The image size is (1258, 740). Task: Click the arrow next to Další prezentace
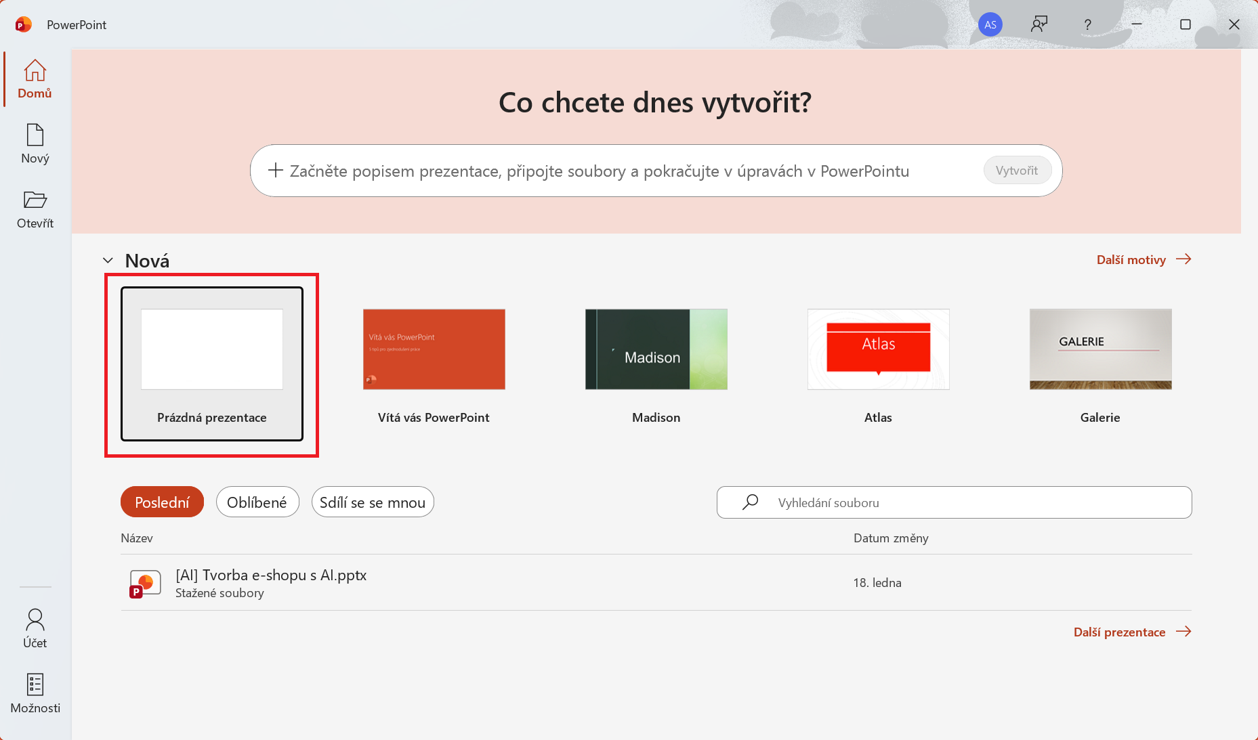tap(1183, 632)
